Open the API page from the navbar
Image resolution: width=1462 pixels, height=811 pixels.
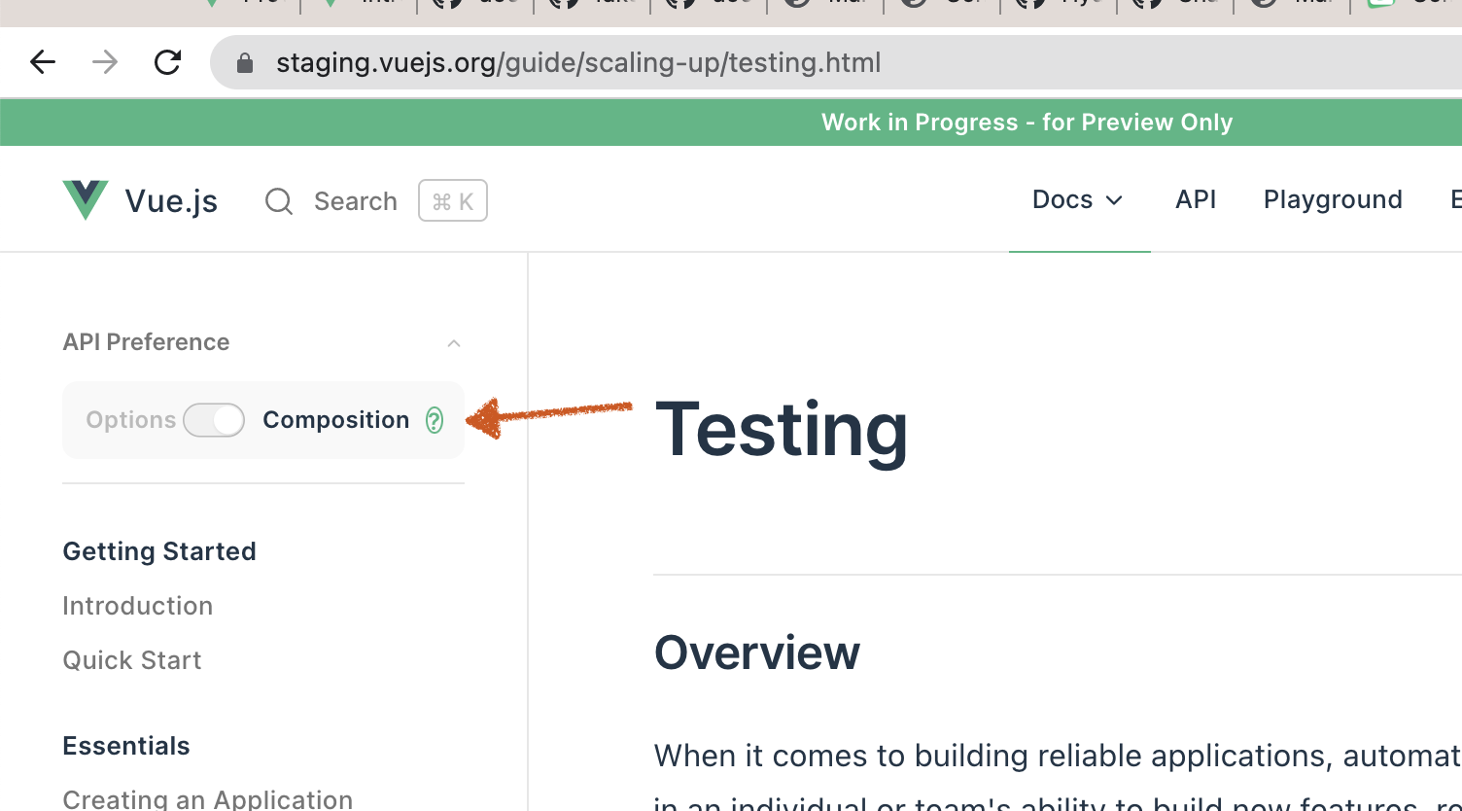[x=1196, y=199]
